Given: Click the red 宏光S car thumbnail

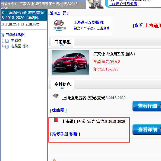Looking at the screenshot, I should [x=70, y=62].
